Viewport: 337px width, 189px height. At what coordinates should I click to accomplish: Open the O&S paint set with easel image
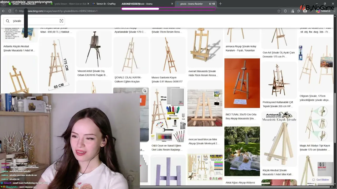[x=168, y=114]
